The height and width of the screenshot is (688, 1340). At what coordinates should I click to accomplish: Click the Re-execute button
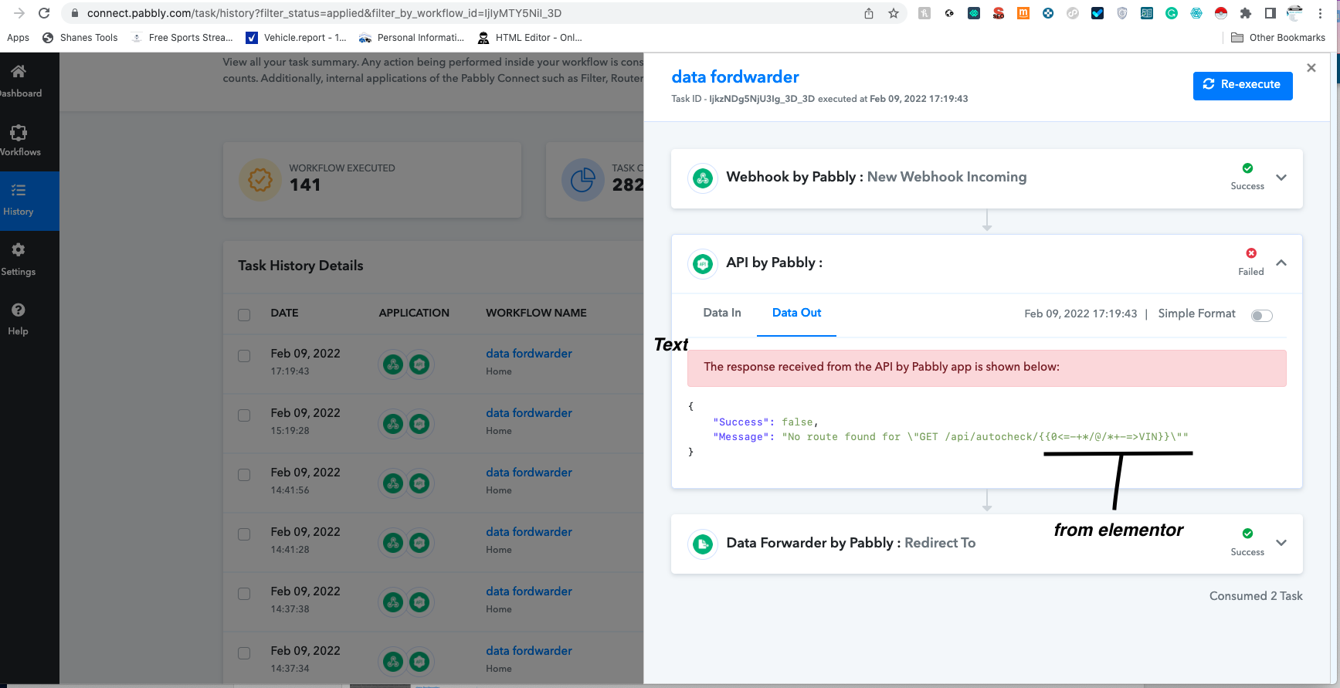[1243, 85]
